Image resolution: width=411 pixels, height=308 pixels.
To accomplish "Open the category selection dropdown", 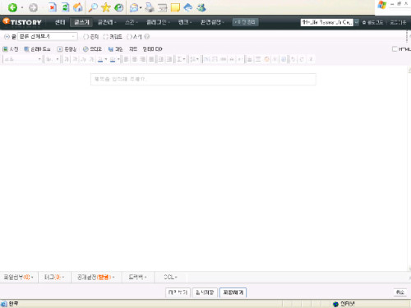I will tap(48, 36).
